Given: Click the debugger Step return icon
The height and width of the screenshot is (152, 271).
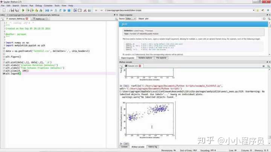Looking at the screenshot, I should pos(60,11).
